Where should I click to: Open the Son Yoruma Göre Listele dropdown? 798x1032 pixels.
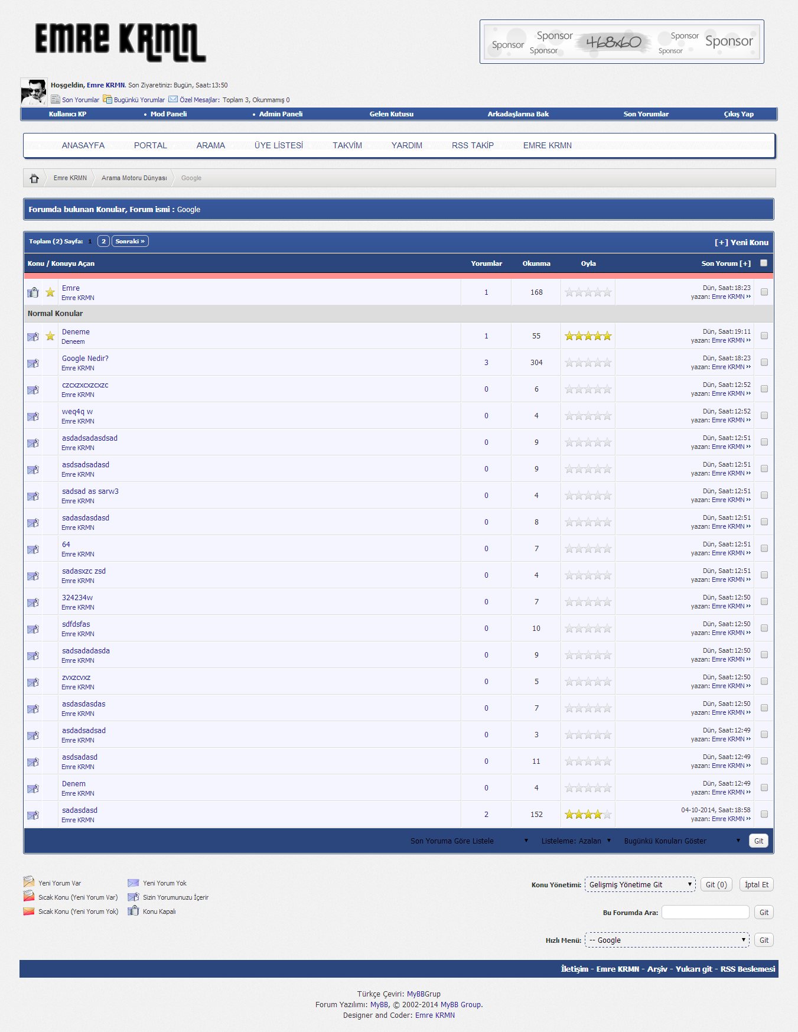pyautogui.click(x=469, y=841)
